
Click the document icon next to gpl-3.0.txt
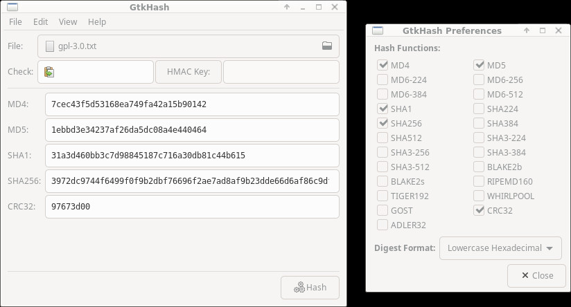(49, 46)
